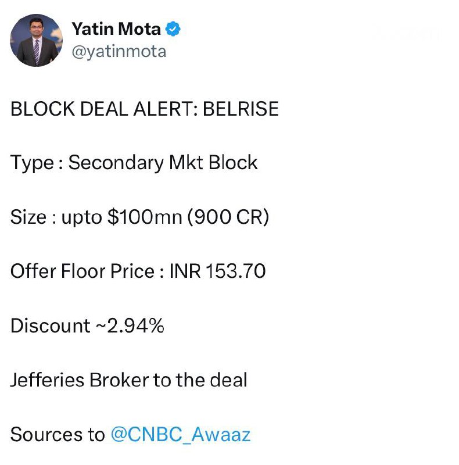Open the @CNBC_Awaaz mention link
Image resolution: width=459 pixels, height=465 pixels.
pyautogui.click(x=180, y=435)
